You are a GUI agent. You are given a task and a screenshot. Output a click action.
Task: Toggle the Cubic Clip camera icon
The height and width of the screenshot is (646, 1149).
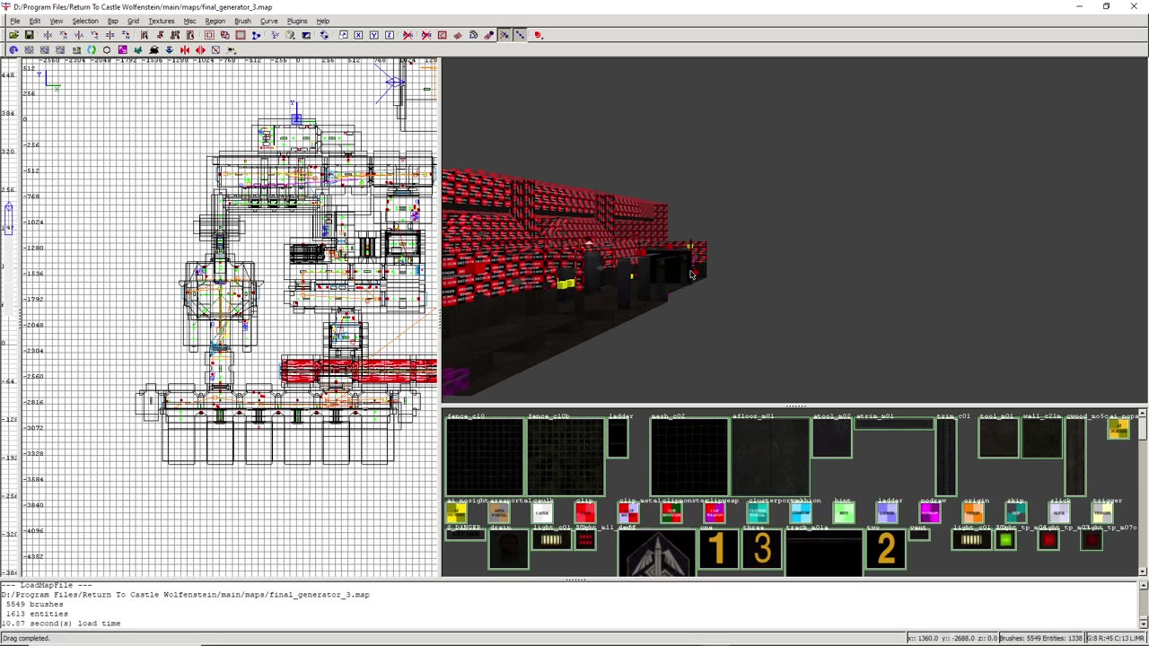tap(306, 35)
